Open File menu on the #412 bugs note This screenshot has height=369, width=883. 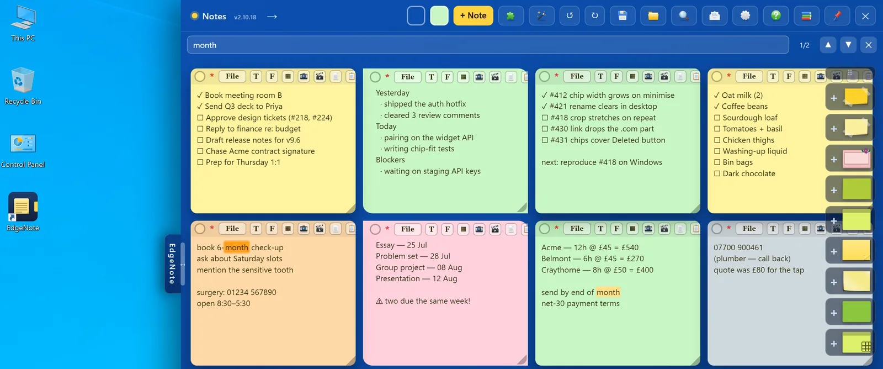(577, 76)
